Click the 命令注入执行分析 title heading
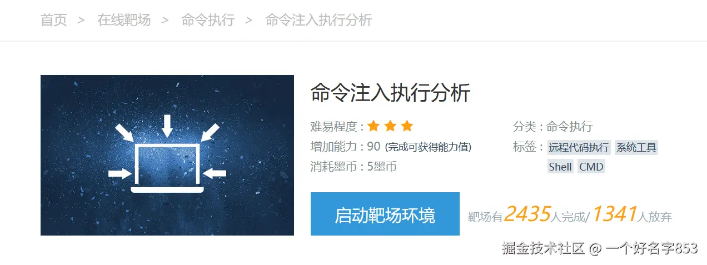Image resolution: width=707 pixels, height=265 pixels. click(x=391, y=93)
